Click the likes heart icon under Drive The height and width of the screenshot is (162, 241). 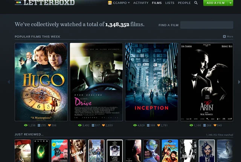[x=104, y=125]
